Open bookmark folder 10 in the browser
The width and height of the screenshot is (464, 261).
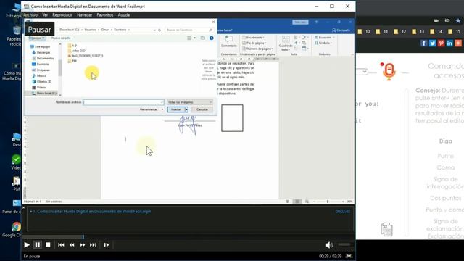tap(364, 32)
